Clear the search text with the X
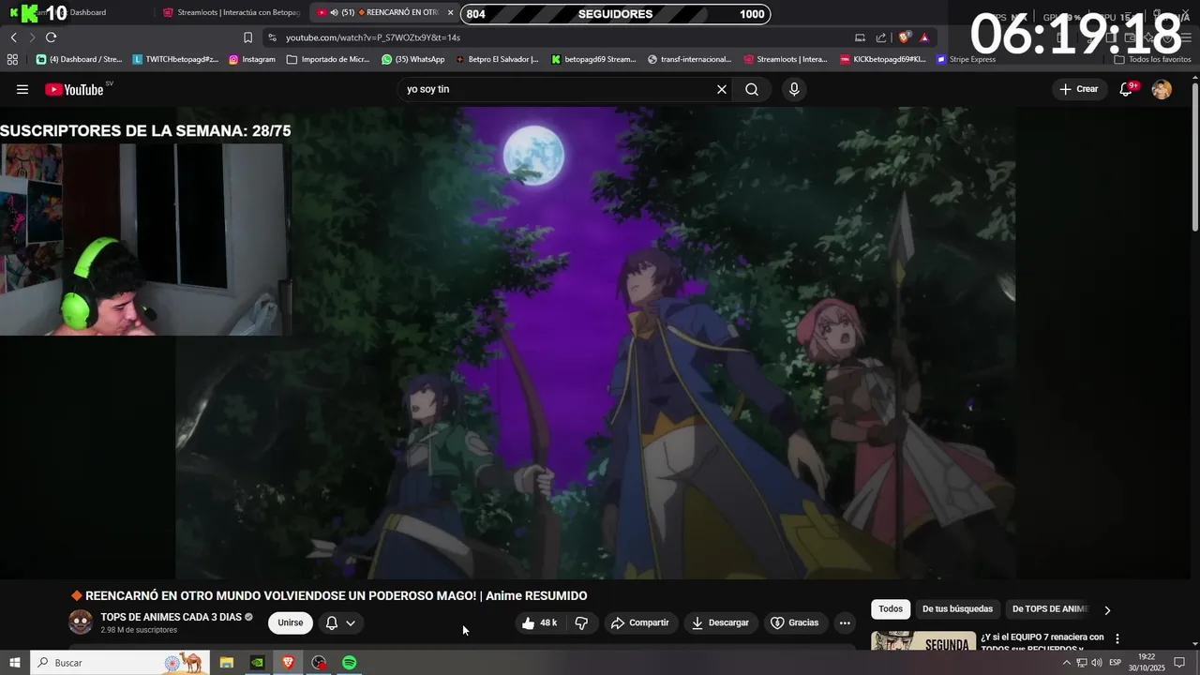This screenshot has height=675, width=1200. [x=722, y=89]
